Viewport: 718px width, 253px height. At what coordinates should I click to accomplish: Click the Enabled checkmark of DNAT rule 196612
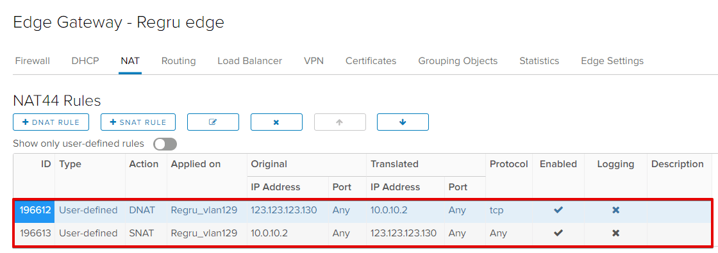tap(558, 210)
